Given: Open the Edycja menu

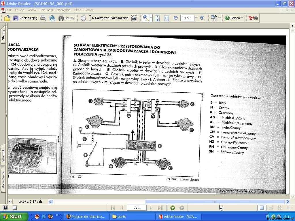Looking at the screenshot, I should click(20, 10).
